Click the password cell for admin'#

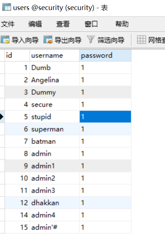click(105, 227)
